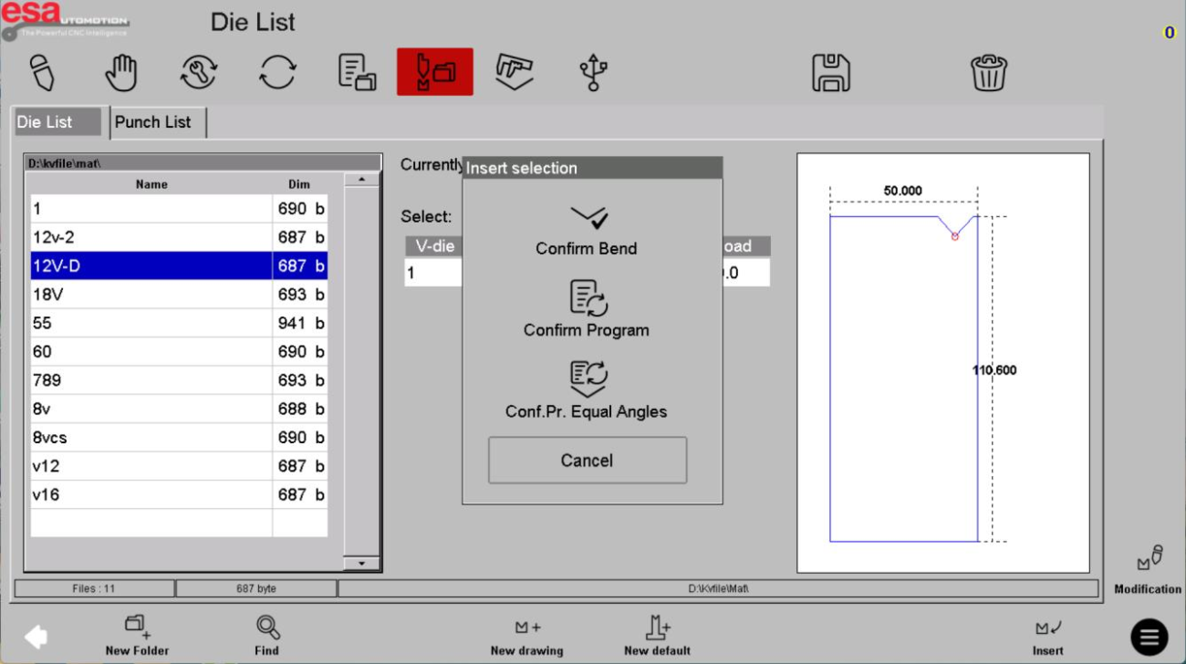Screen dimensions: 1186x664
Task: Switch to the Punch List tab
Action: pyautogui.click(x=153, y=122)
